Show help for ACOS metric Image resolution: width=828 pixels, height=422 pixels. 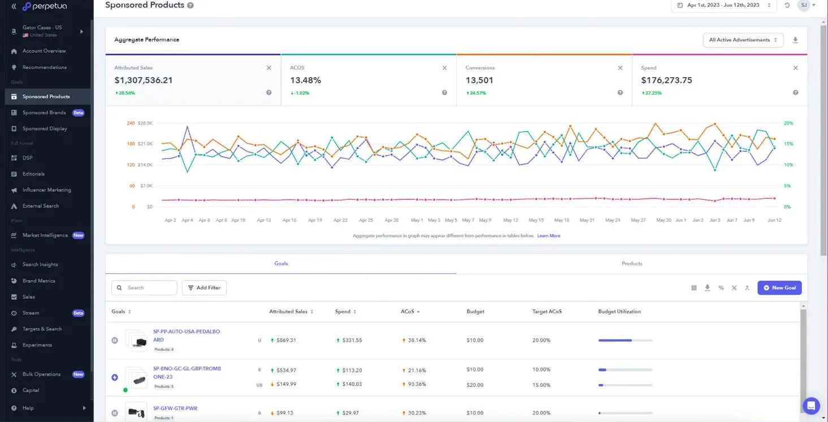click(x=445, y=93)
